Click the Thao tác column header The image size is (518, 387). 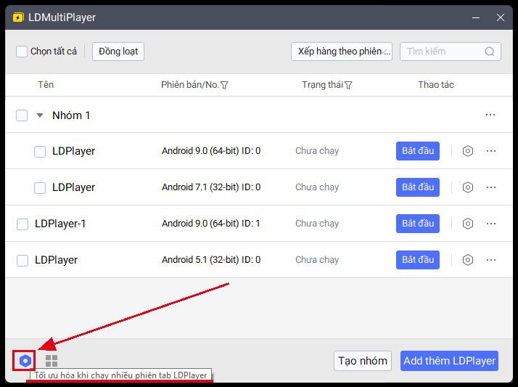pos(436,85)
